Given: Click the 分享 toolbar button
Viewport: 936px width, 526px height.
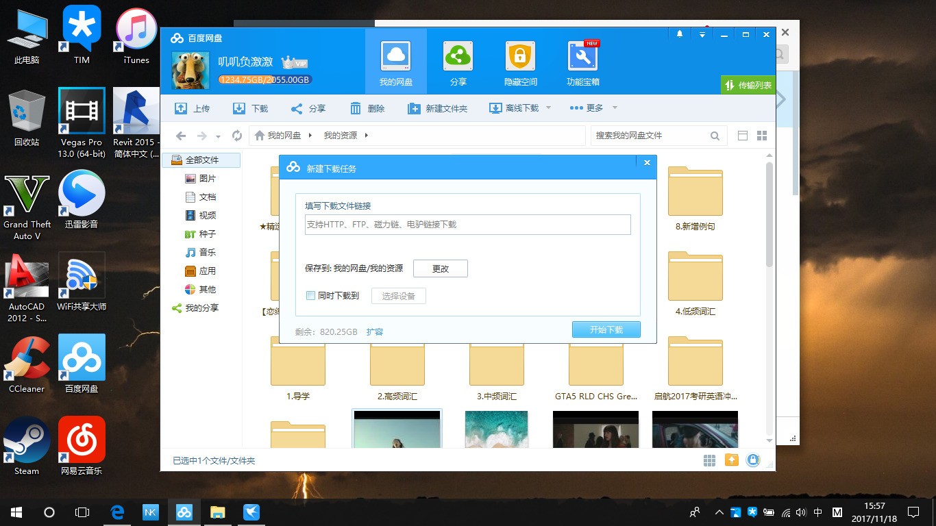Looking at the screenshot, I should pos(308,108).
